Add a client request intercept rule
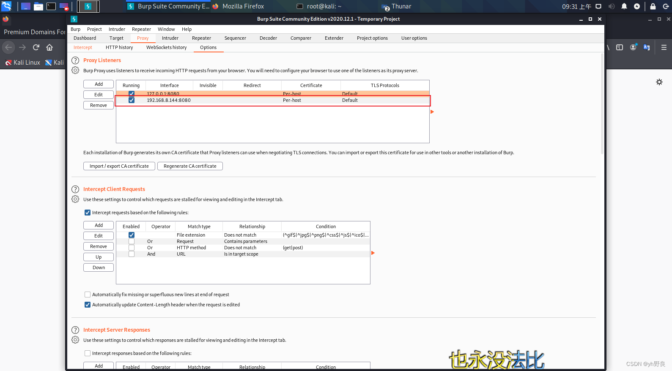672x371 pixels. (99, 225)
